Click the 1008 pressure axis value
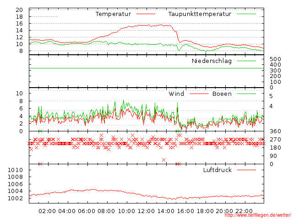The width and height of the screenshot is (293, 219). tap(15, 177)
